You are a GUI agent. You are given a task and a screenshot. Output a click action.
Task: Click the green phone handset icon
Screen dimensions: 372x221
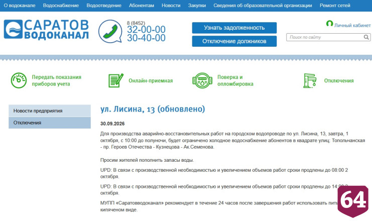(110, 31)
